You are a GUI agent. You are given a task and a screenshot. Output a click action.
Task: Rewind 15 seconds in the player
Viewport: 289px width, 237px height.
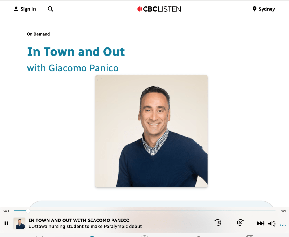point(218,223)
